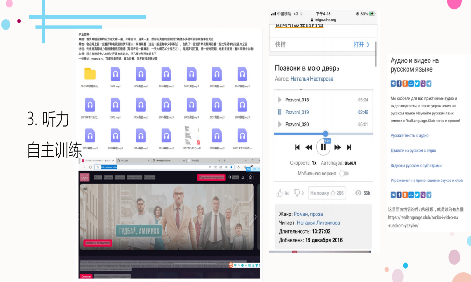Pause the audiobook playback
The image size is (471, 282).
pyautogui.click(x=323, y=148)
